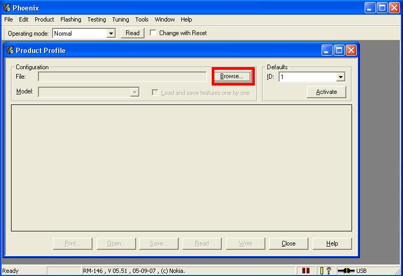Screen dimensions: 403x276
Task: Open the Testing menu
Action: pos(96,19)
